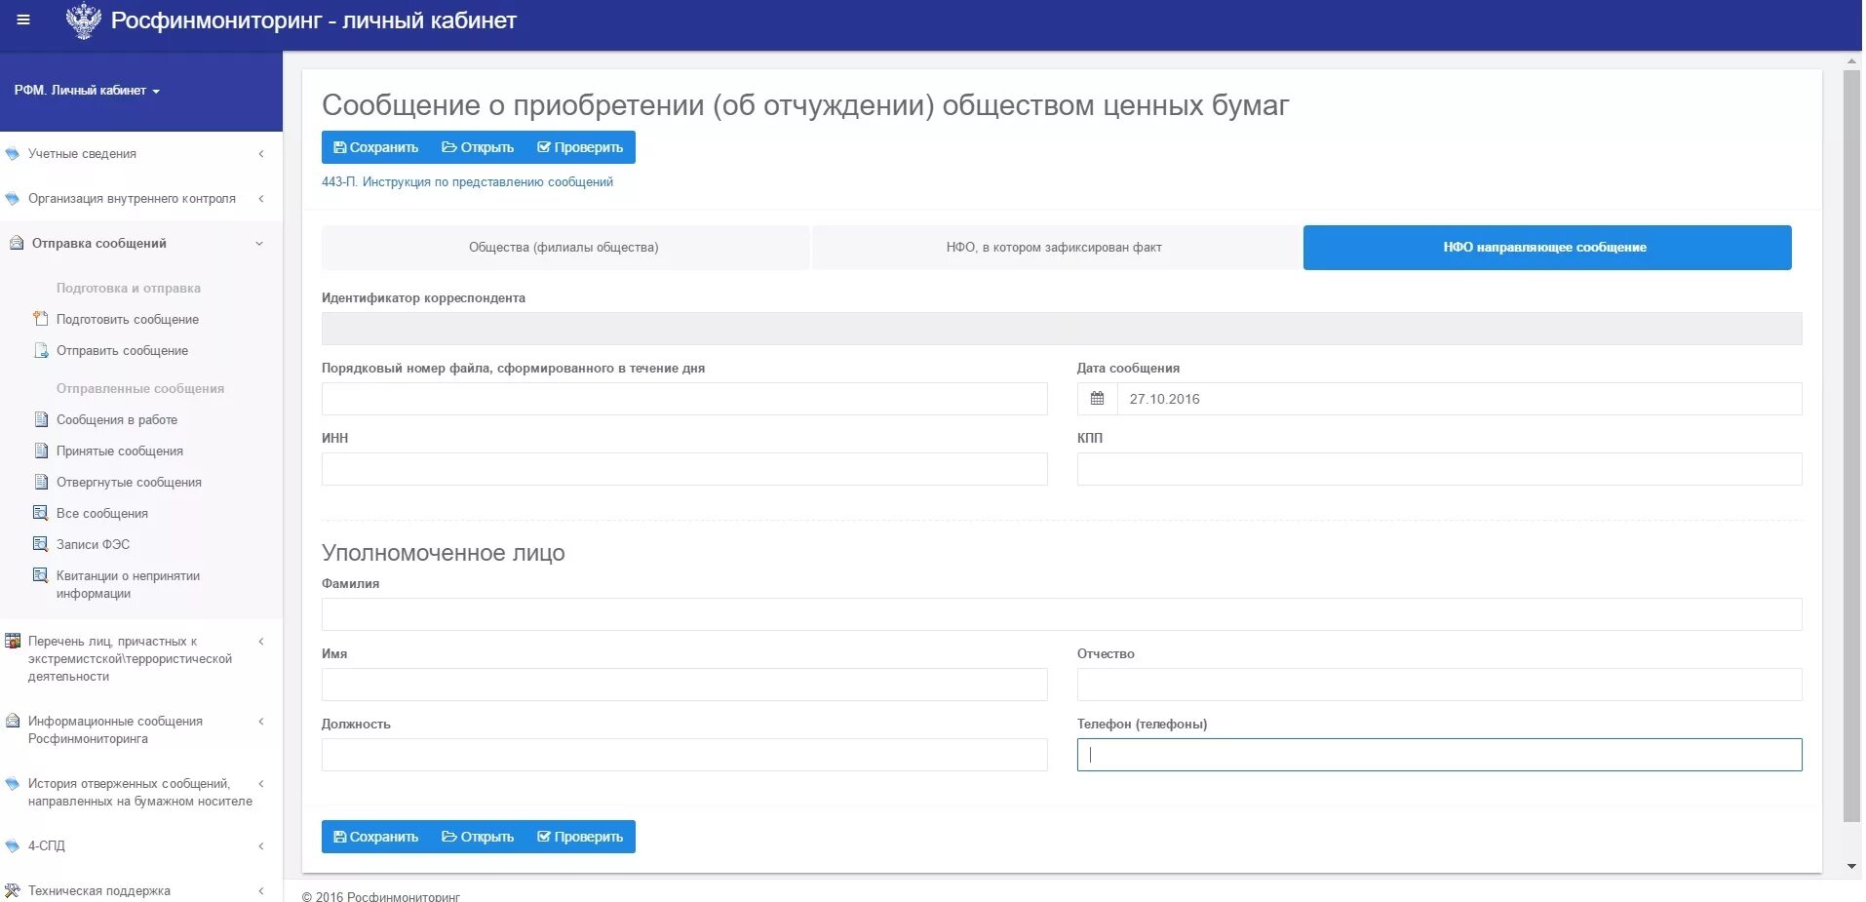The height and width of the screenshot is (902, 1866).
Task: Click the Квитанции о непринятии информации icon
Action: 41,575
